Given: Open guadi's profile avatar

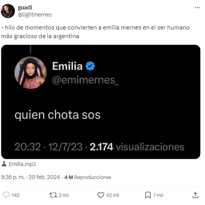Looking at the screenshot, I should (8, 11).
